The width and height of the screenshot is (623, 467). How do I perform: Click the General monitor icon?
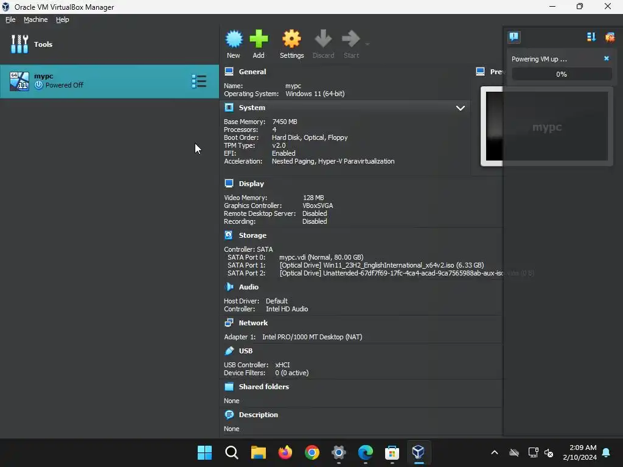pos(229,72)
